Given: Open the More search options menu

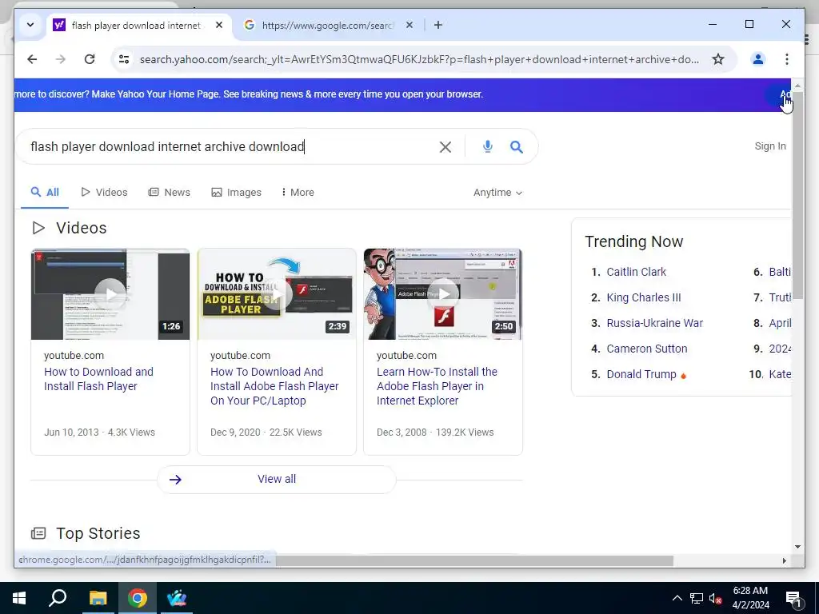Looking at the screenshot, I should [298, 192].
